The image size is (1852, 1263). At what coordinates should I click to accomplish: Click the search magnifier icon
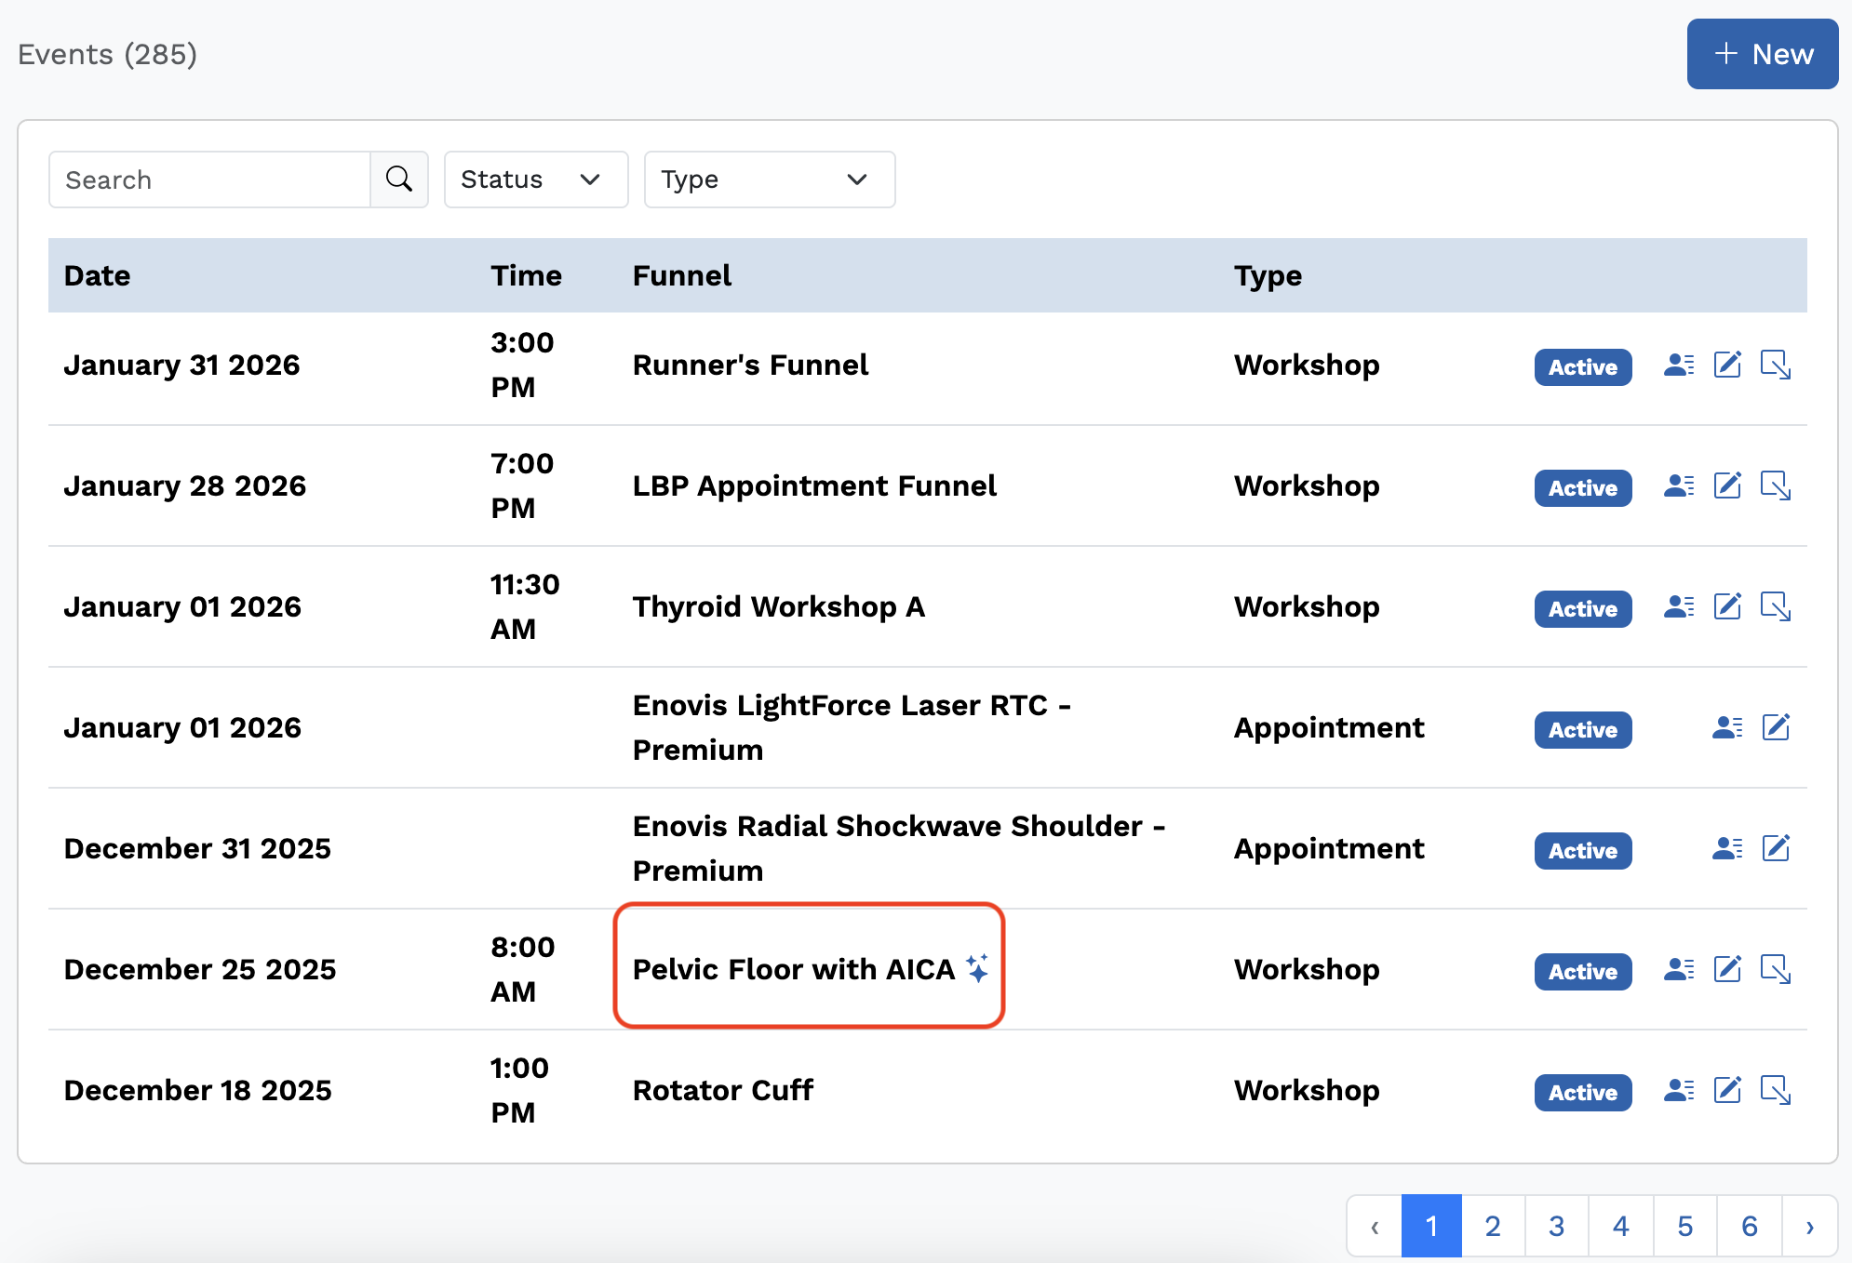pyautogui.click(x=399, y=179)
